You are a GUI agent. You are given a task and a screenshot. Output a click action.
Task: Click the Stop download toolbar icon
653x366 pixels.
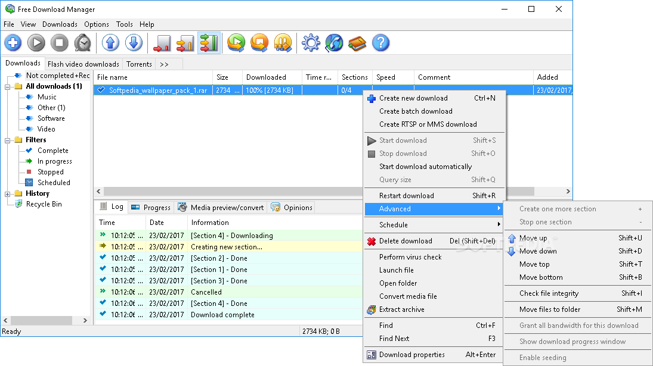[60, 43]
